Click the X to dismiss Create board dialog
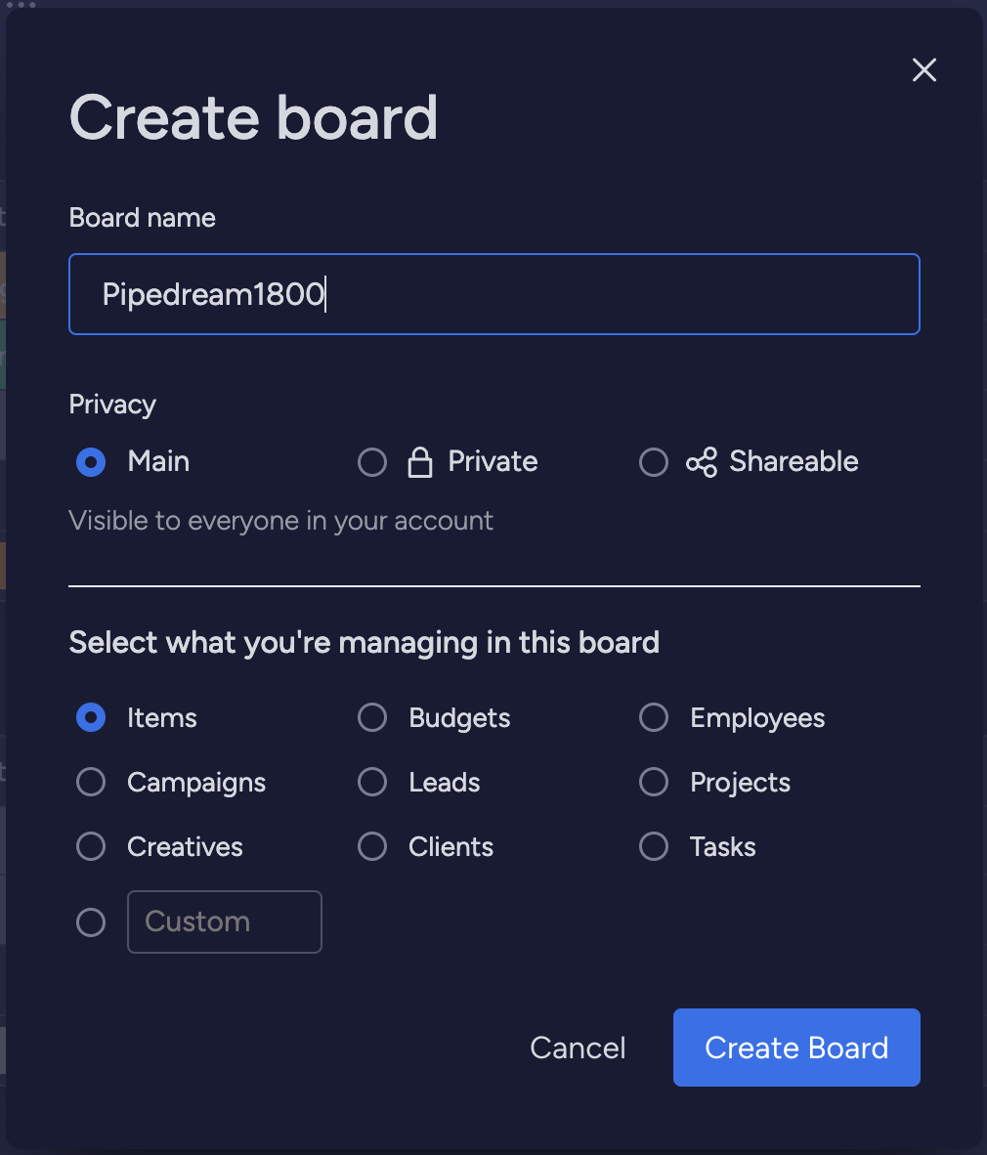 (923, 69)
